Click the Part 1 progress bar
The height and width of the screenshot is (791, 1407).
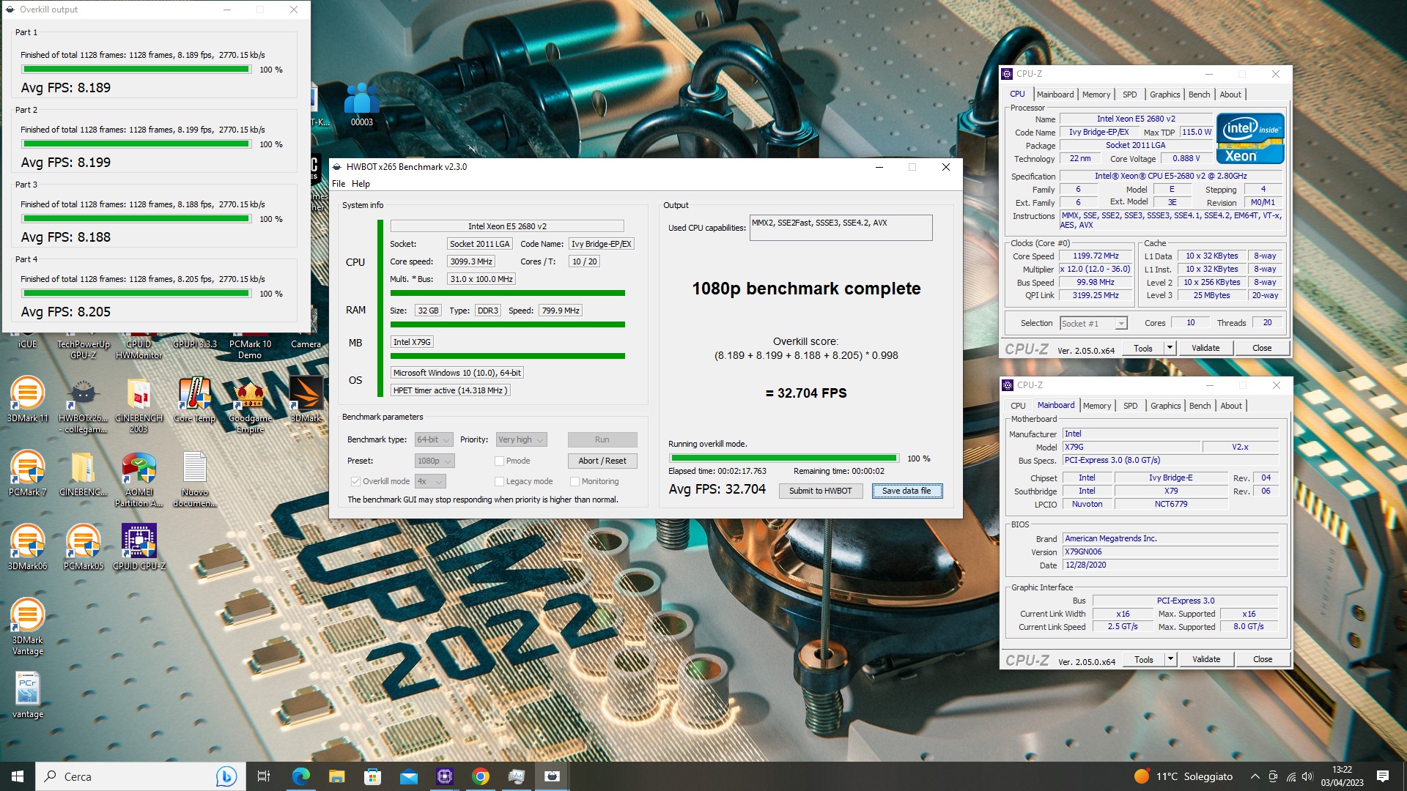(x=136, y=70)
